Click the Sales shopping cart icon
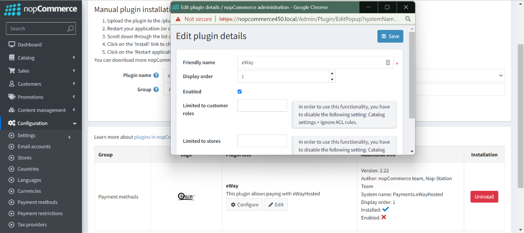Image resolution: width=524 pixels, height=233 pixels. 11,71
